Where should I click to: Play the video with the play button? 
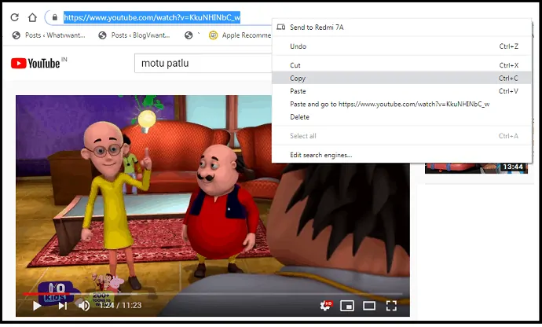click(x=37, y=306)
